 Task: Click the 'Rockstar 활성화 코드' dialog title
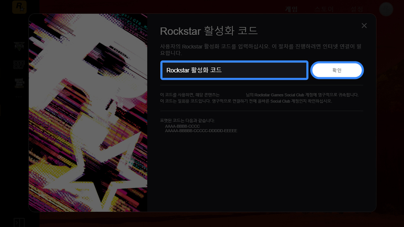click(x=209, y=31)
